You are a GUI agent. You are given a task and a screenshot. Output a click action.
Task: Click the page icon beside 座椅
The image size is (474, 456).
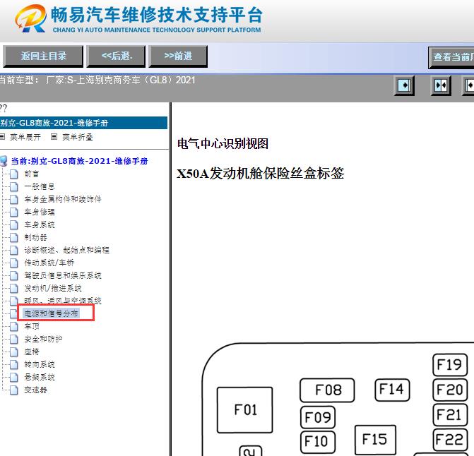(x=13, y=352)
